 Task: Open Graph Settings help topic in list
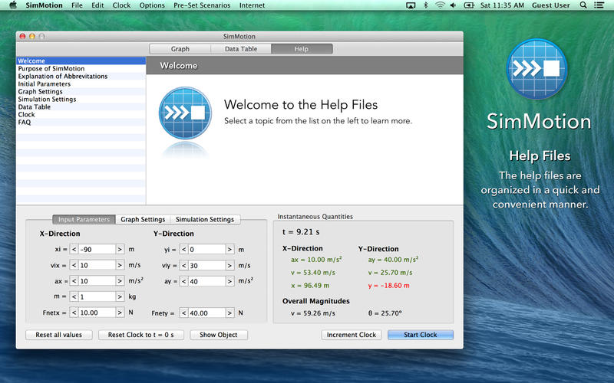coord(81,91)
